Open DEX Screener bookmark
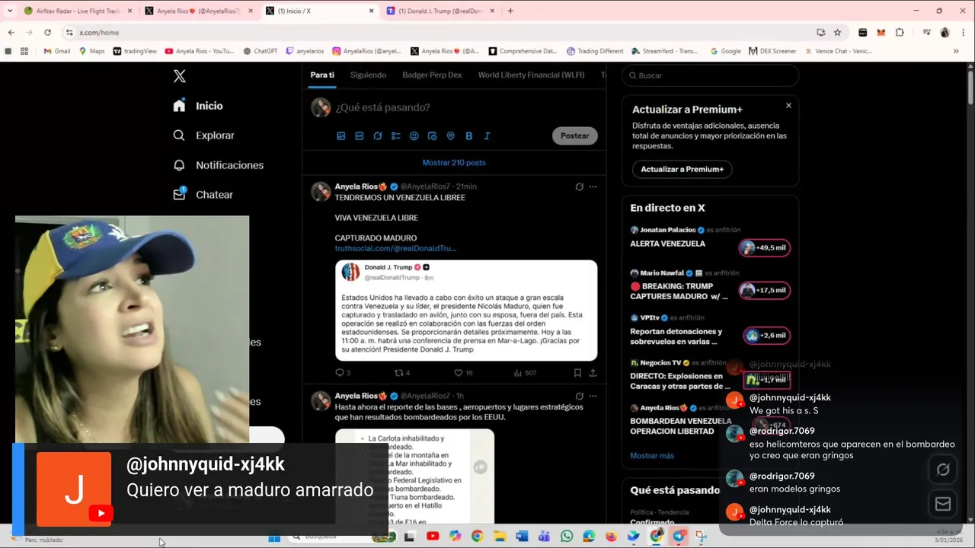Viewport: 975px width, 548px height. click(x=772, y=52)
